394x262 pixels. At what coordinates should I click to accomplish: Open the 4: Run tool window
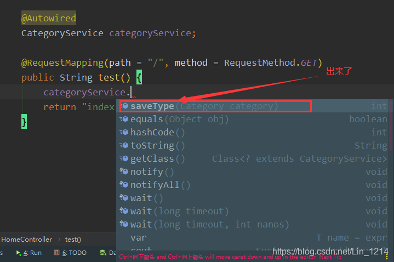29,253
